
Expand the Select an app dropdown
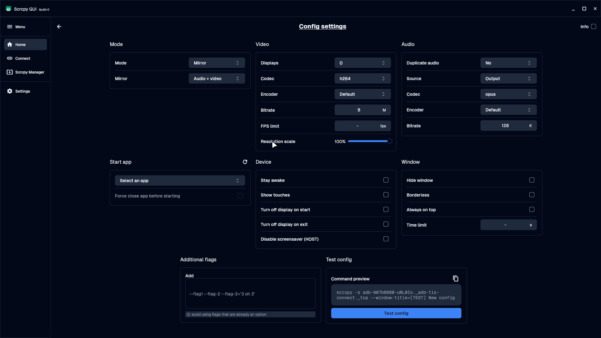coord(180,181)
